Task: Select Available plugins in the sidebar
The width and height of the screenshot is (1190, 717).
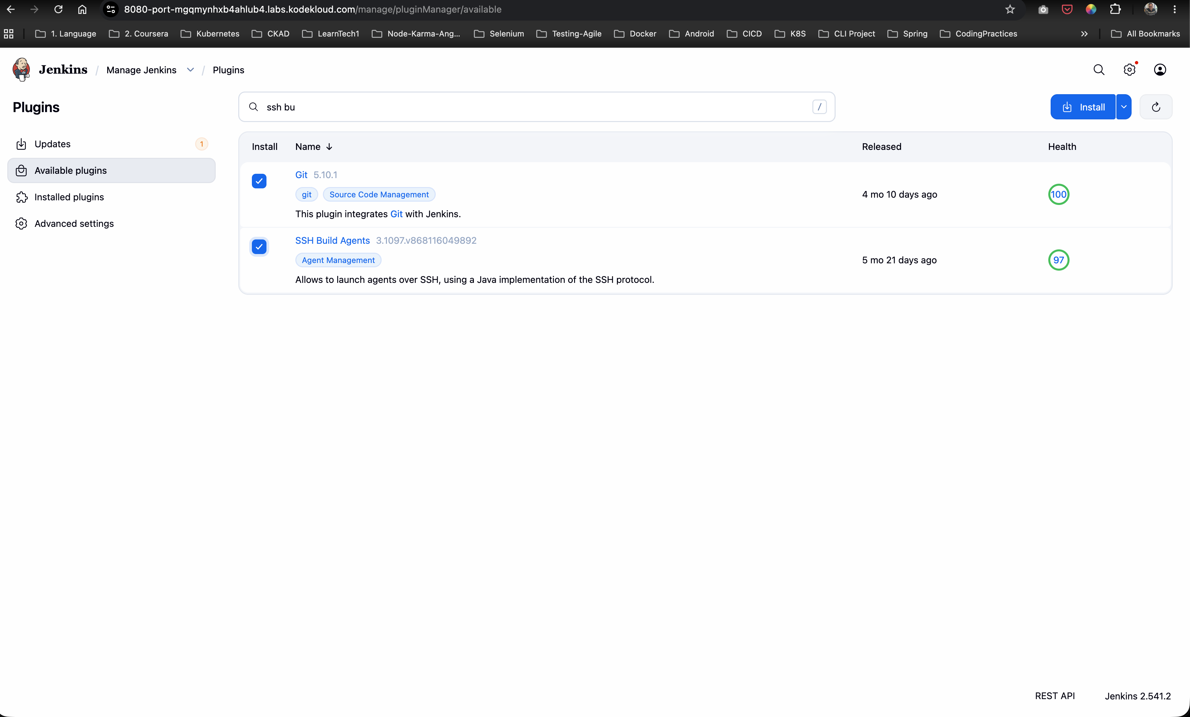Action: pos(112,171)
